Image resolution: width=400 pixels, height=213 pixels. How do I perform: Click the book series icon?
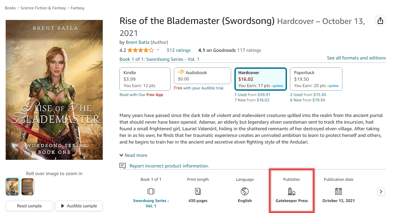[x=151, y=191]
